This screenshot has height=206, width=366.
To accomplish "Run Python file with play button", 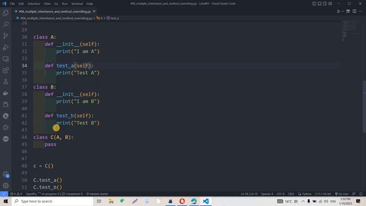I will coord(338,11).
